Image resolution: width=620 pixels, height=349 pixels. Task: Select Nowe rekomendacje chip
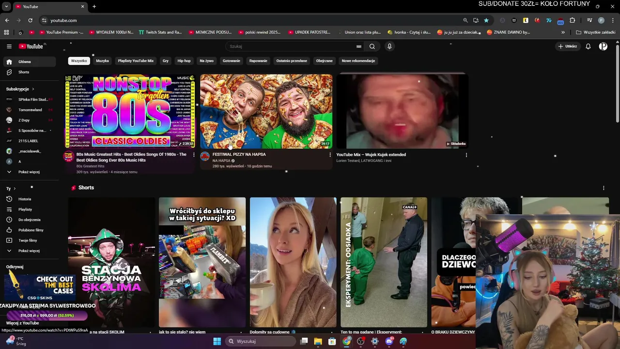pos(358,61)
